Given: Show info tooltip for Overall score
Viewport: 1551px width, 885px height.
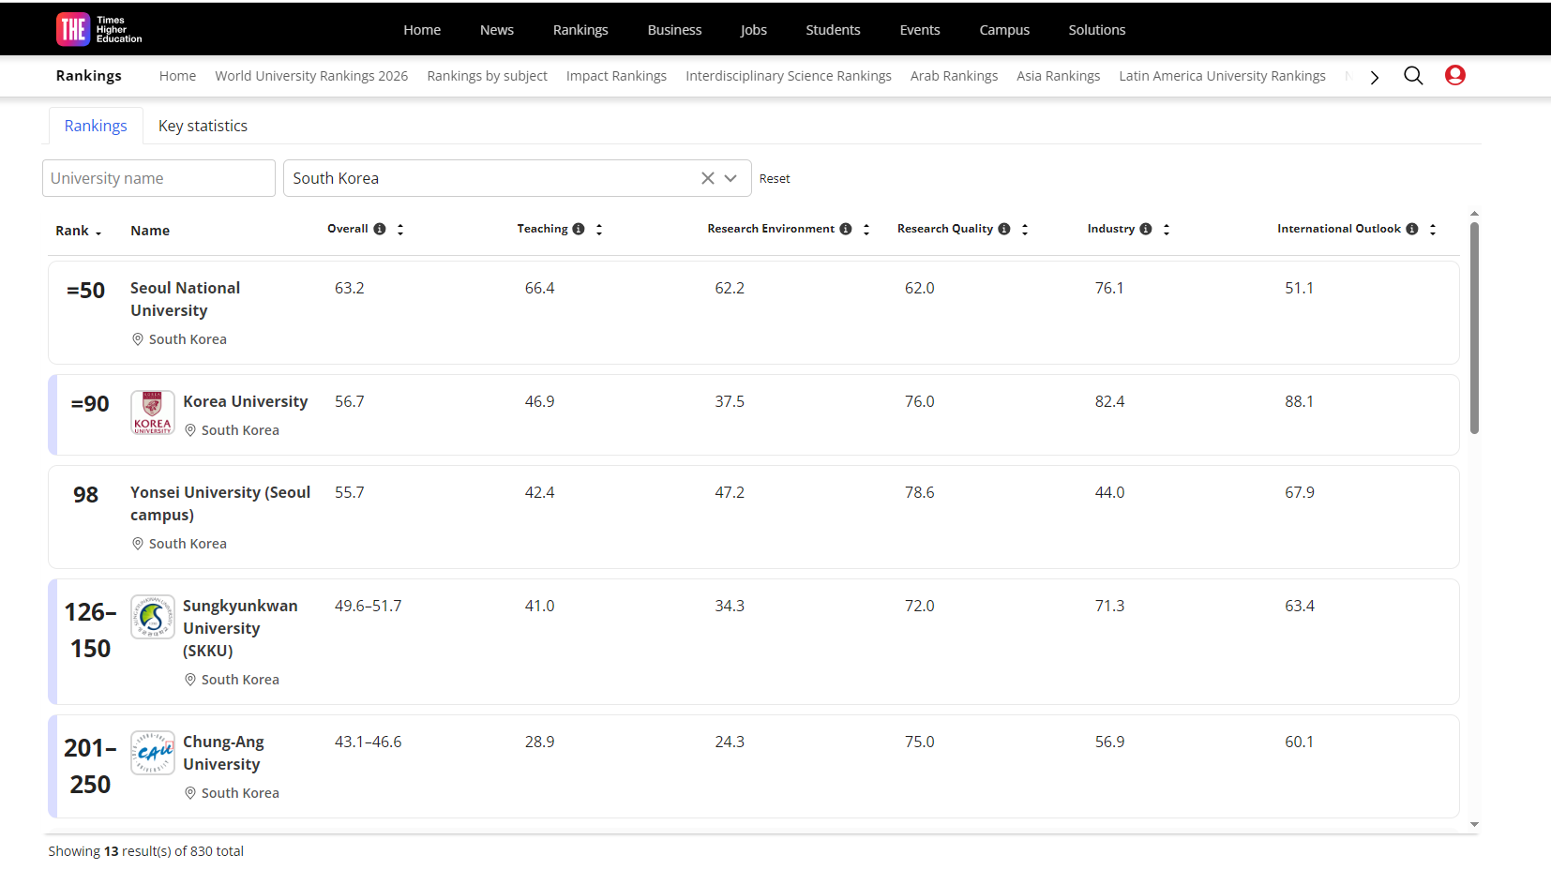Looking at the screenshot, I should [x=380, y=229].
